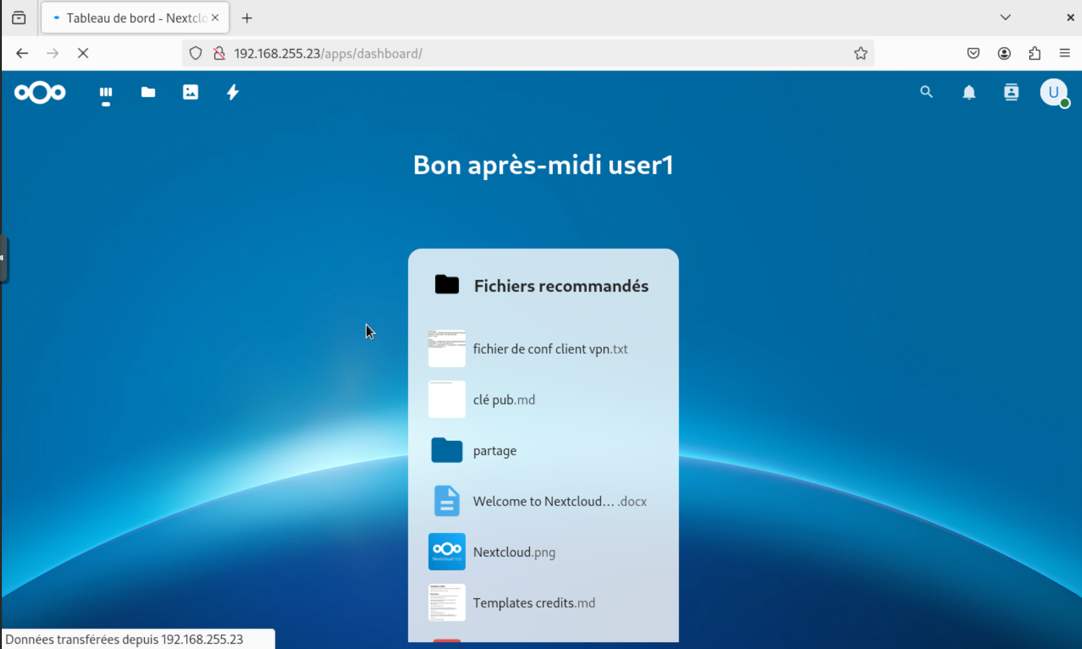The height and width of the screenshot is (649, 1082).
Task: Close the Tableau de bord tab
Action: point(215,18)
